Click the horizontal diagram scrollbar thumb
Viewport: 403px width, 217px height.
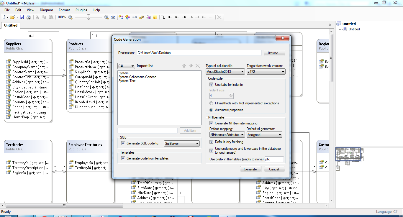click(x=64, y=205)
